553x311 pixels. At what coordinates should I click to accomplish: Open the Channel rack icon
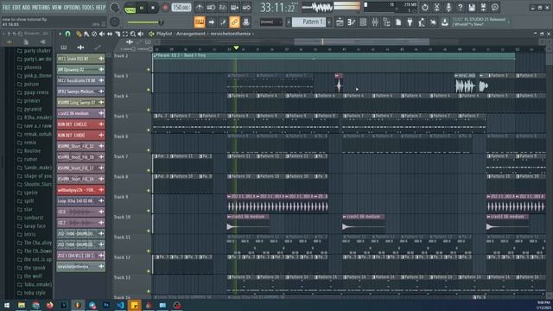(x=363, y=22)
